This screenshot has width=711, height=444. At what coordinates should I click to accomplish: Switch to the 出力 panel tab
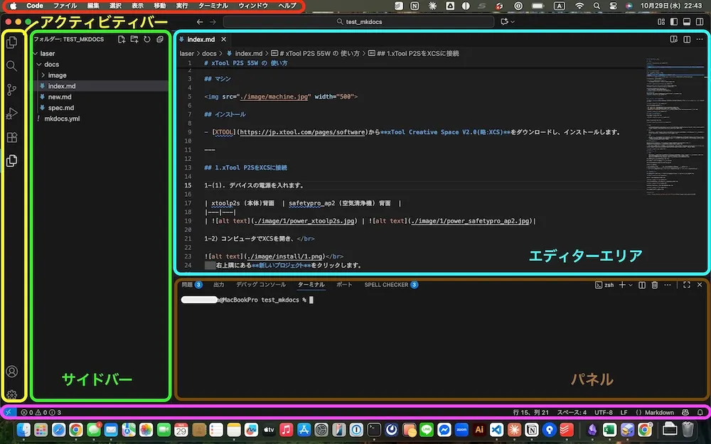point(218,285)
